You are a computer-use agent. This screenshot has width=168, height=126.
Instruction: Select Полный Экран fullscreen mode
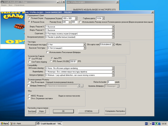(29, 18)
